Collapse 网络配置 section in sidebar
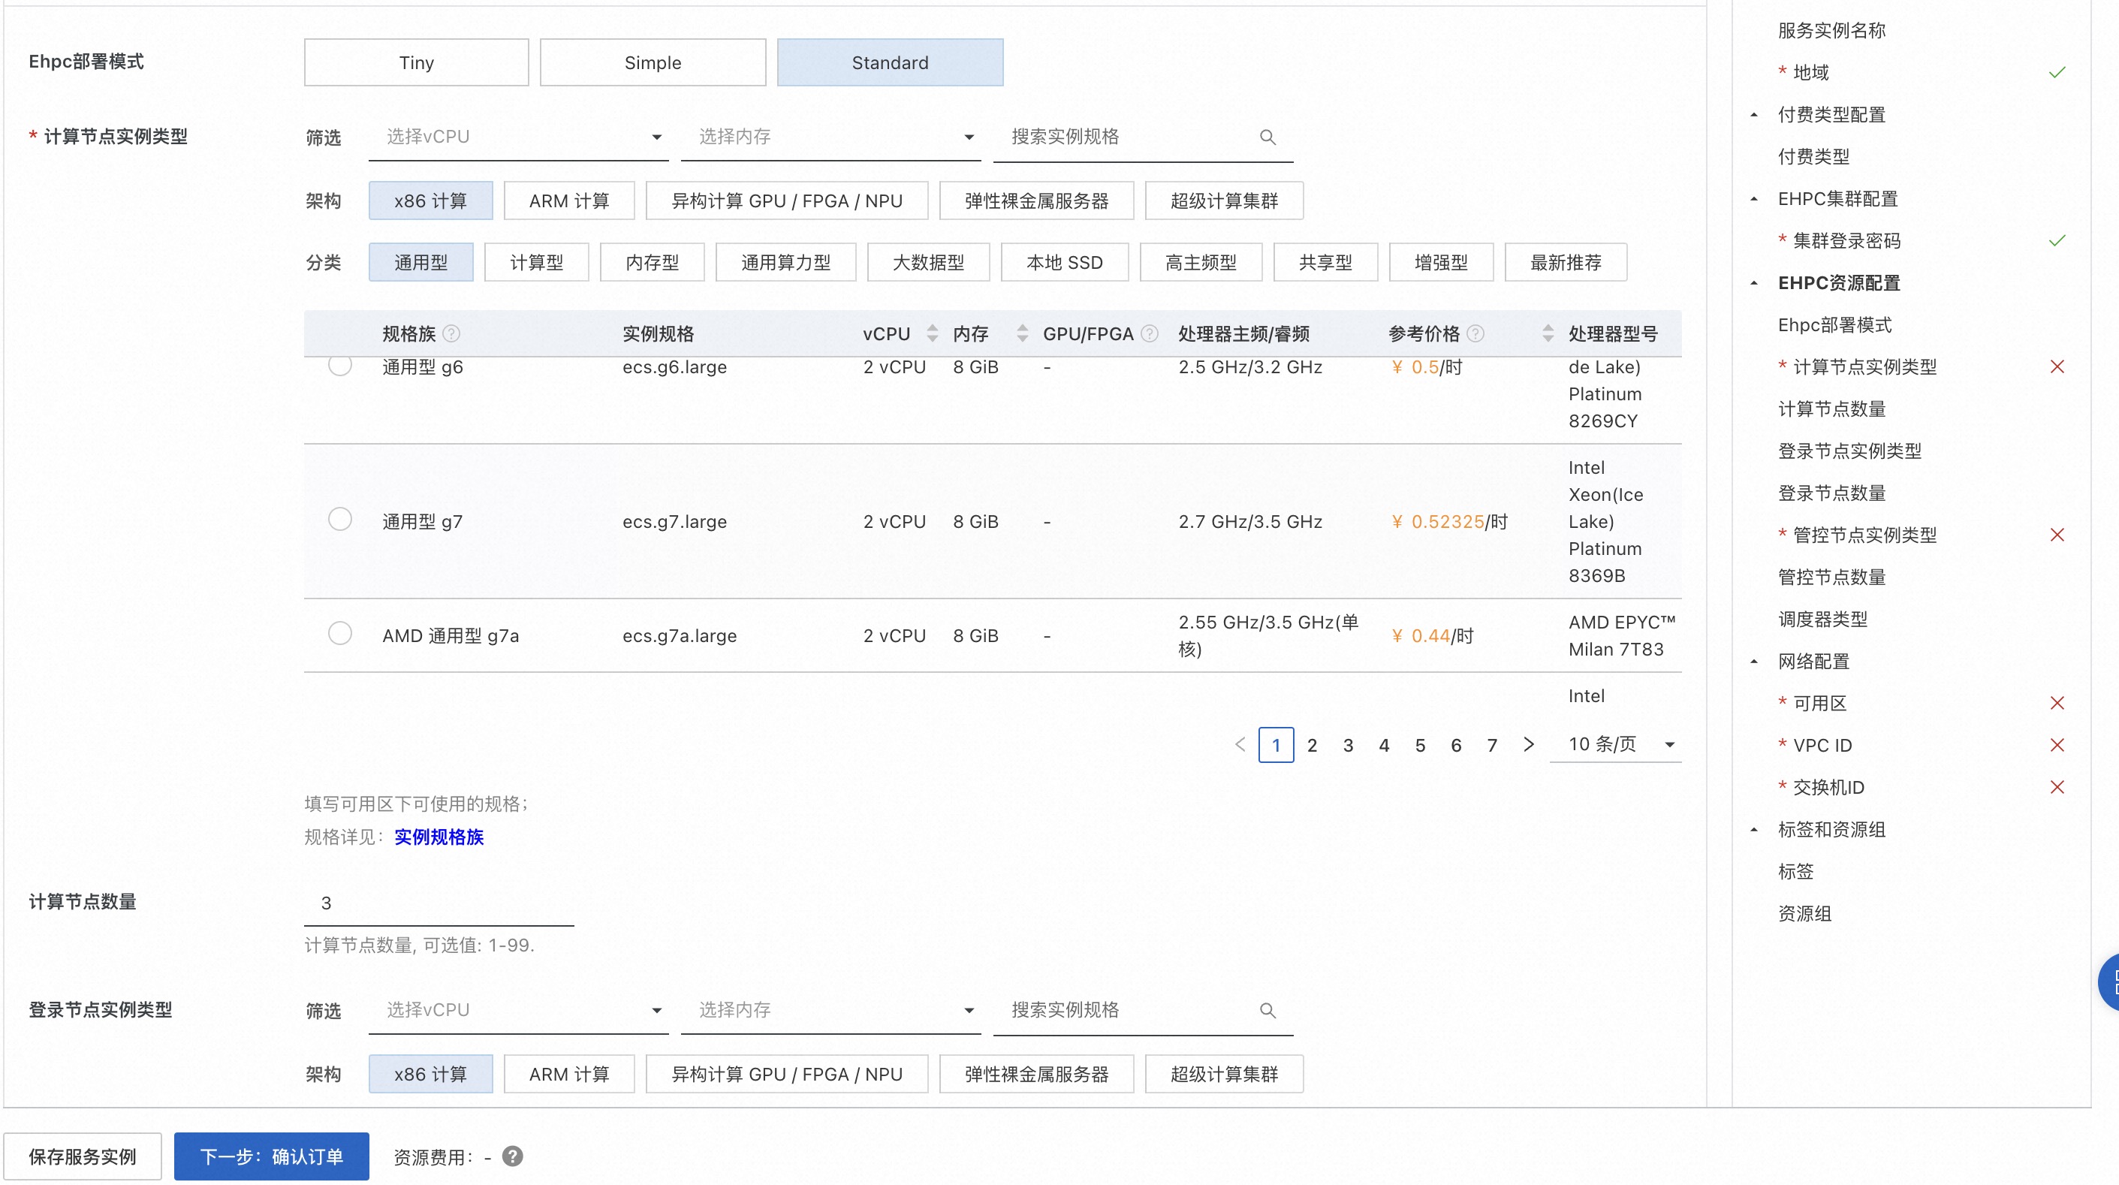The height and width of the screenshot is (1185, 2119). [1754, 662]
